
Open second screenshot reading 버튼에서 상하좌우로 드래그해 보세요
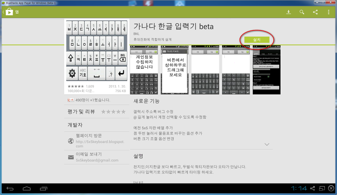pyautogui.click(x=175, y=70)
